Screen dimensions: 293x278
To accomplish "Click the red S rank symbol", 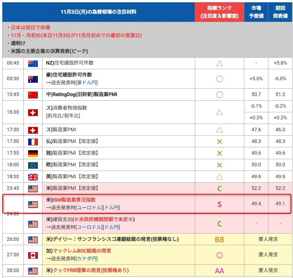I will pyautogui.click(x=219, y=204).
